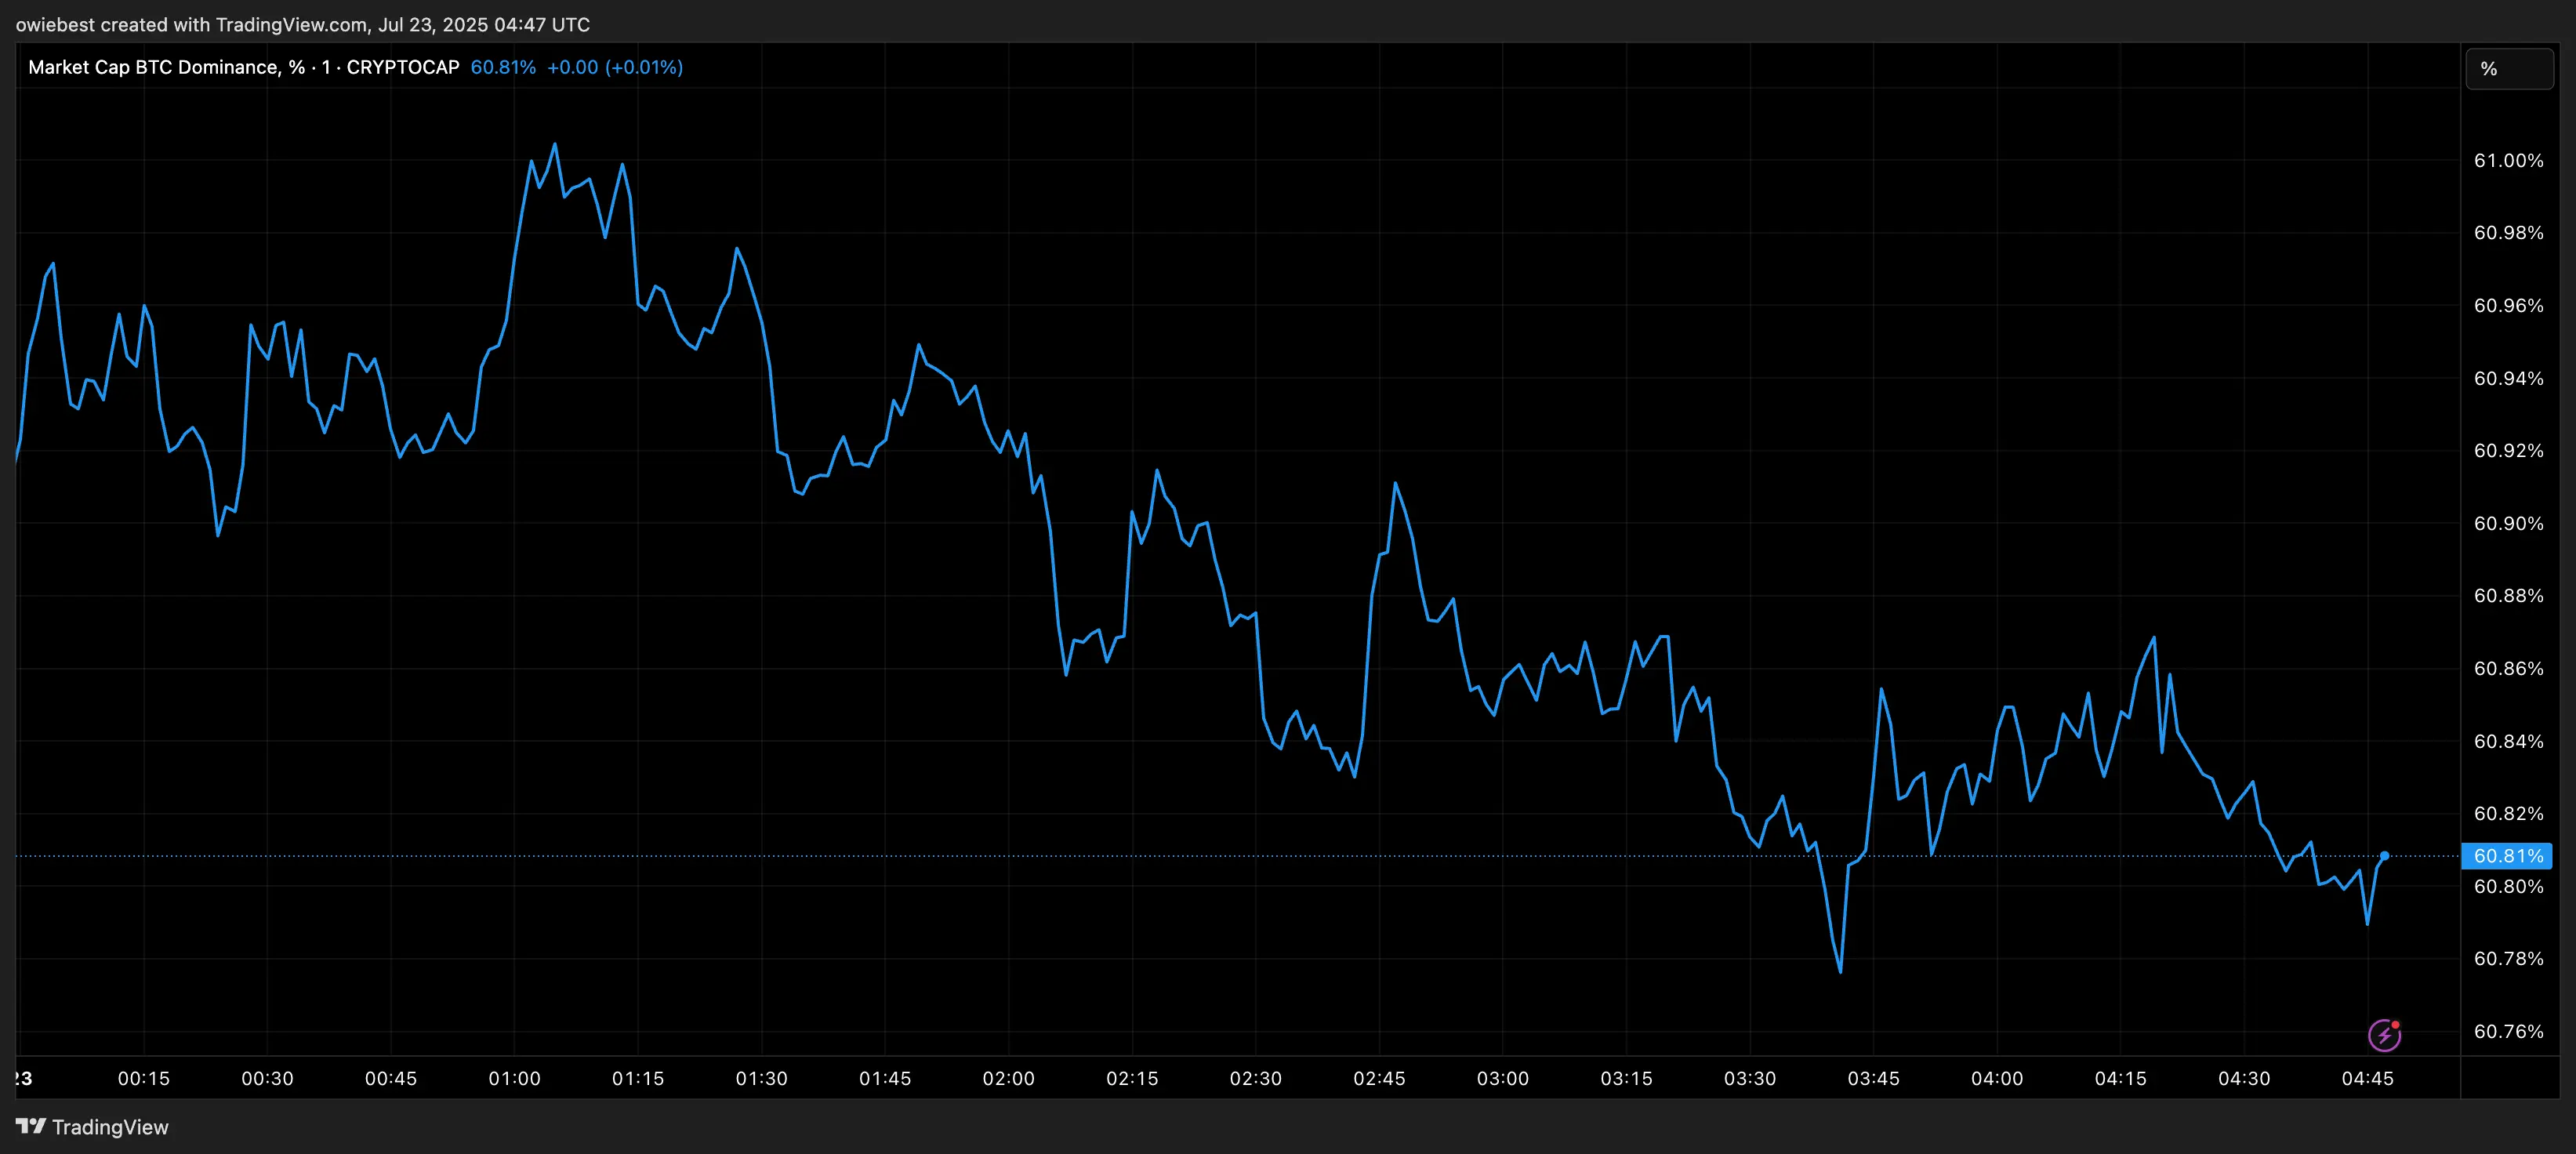Click the 60.86% price axis label
This screenshot has width=2576, height=1154.
click(x=2508, y=669)
